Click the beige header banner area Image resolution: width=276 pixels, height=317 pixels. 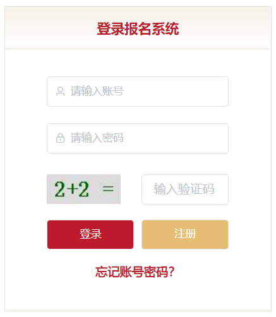coord(138,28)
